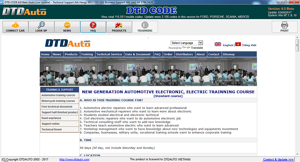The width and height of the screenshot is (300, 162).
Task: Open the Distributors nav tab
Action: tap(184, 54)
